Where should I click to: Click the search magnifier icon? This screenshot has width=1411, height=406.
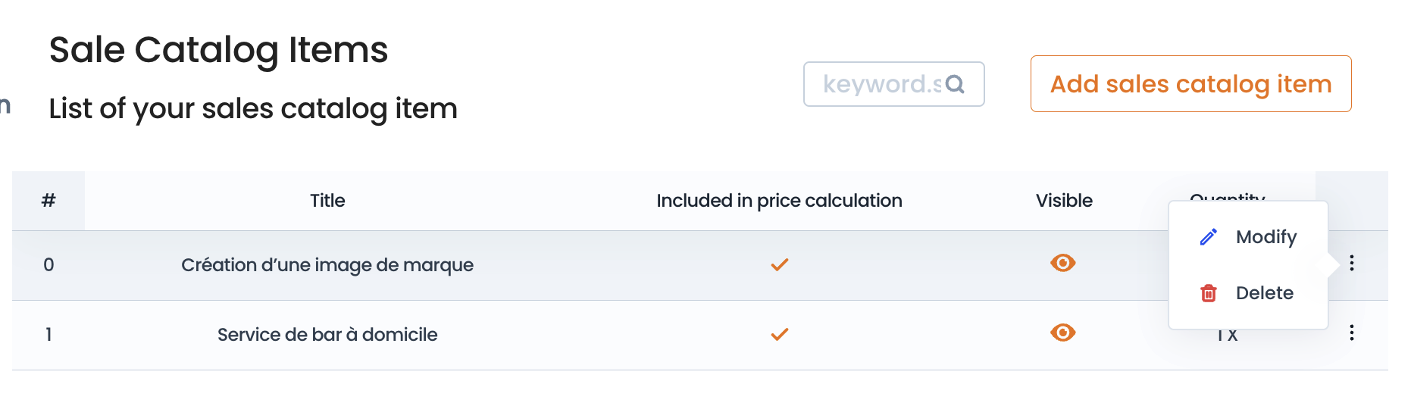(956, 84)
